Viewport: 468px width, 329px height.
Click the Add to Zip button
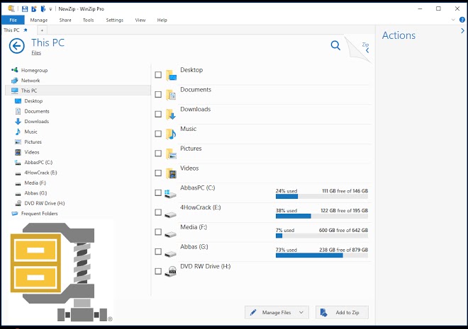(342, 312)
